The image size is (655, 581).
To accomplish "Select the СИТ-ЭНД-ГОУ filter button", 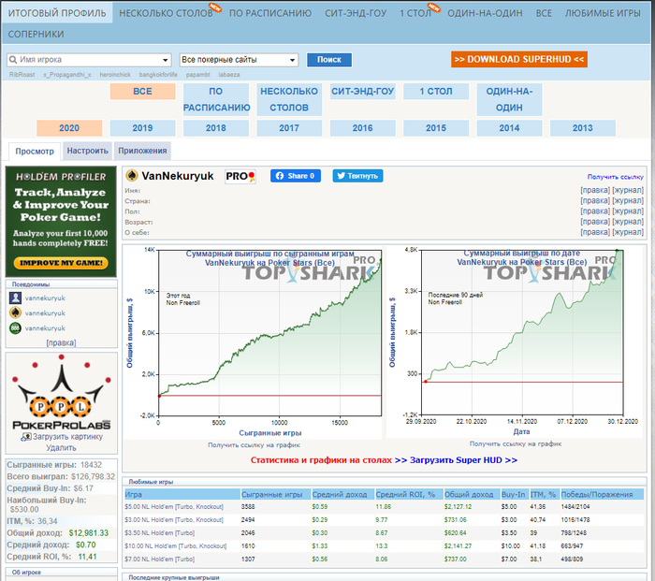I will tap(363, 92).
